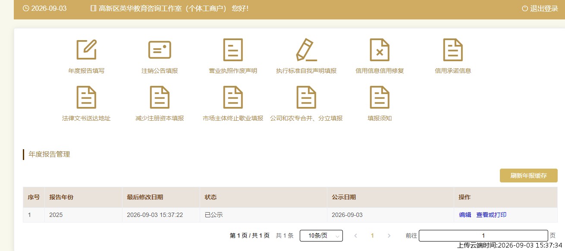
Task: Click the 前往 page number input field
Action: [483, 235]
